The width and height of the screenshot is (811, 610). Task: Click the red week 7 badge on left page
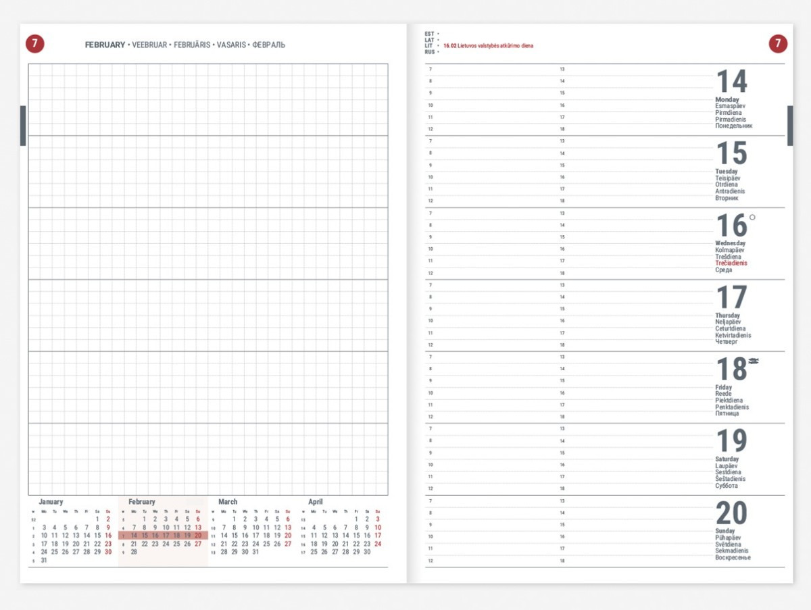tap(35, 45)
